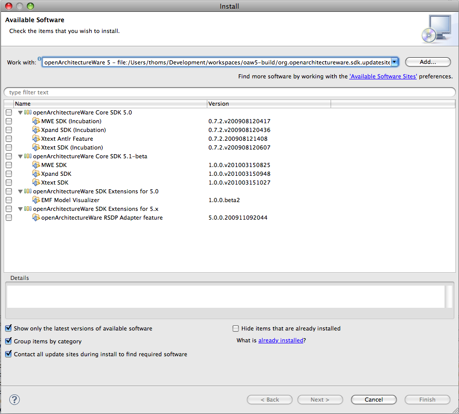The image size is (459, 414).
Task: Select the Xtext SDK row in 5.1-beta
Action: 55,183
